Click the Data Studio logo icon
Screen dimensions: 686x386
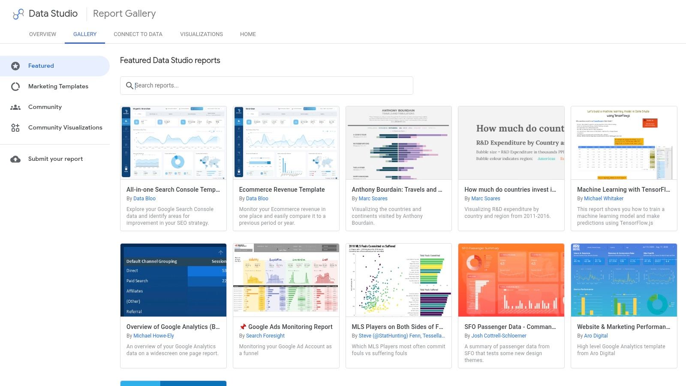click(x=18, y=14)
